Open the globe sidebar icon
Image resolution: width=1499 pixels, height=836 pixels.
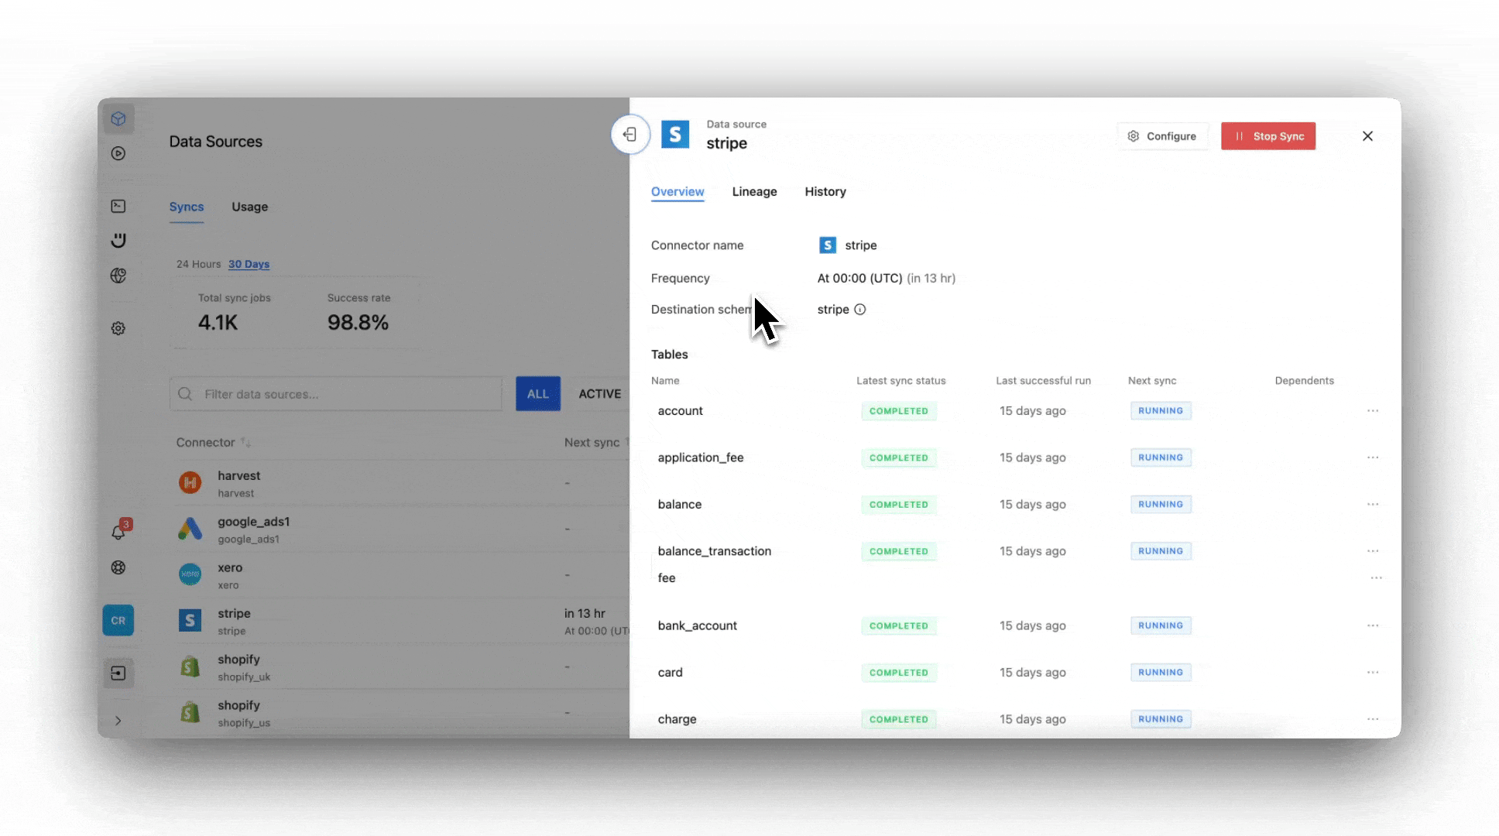[x=118, y=276]
